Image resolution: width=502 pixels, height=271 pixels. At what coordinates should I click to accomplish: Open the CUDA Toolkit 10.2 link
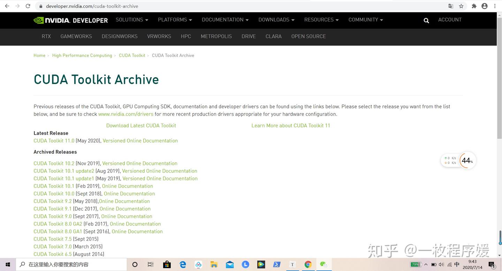click(54, 163)
